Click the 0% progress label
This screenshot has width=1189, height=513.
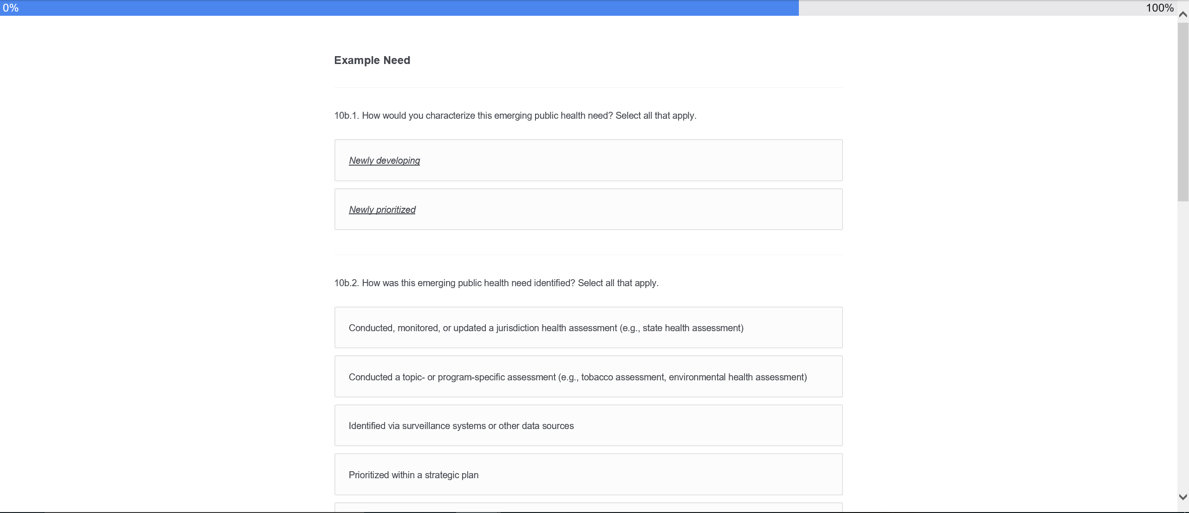[11, 8]
